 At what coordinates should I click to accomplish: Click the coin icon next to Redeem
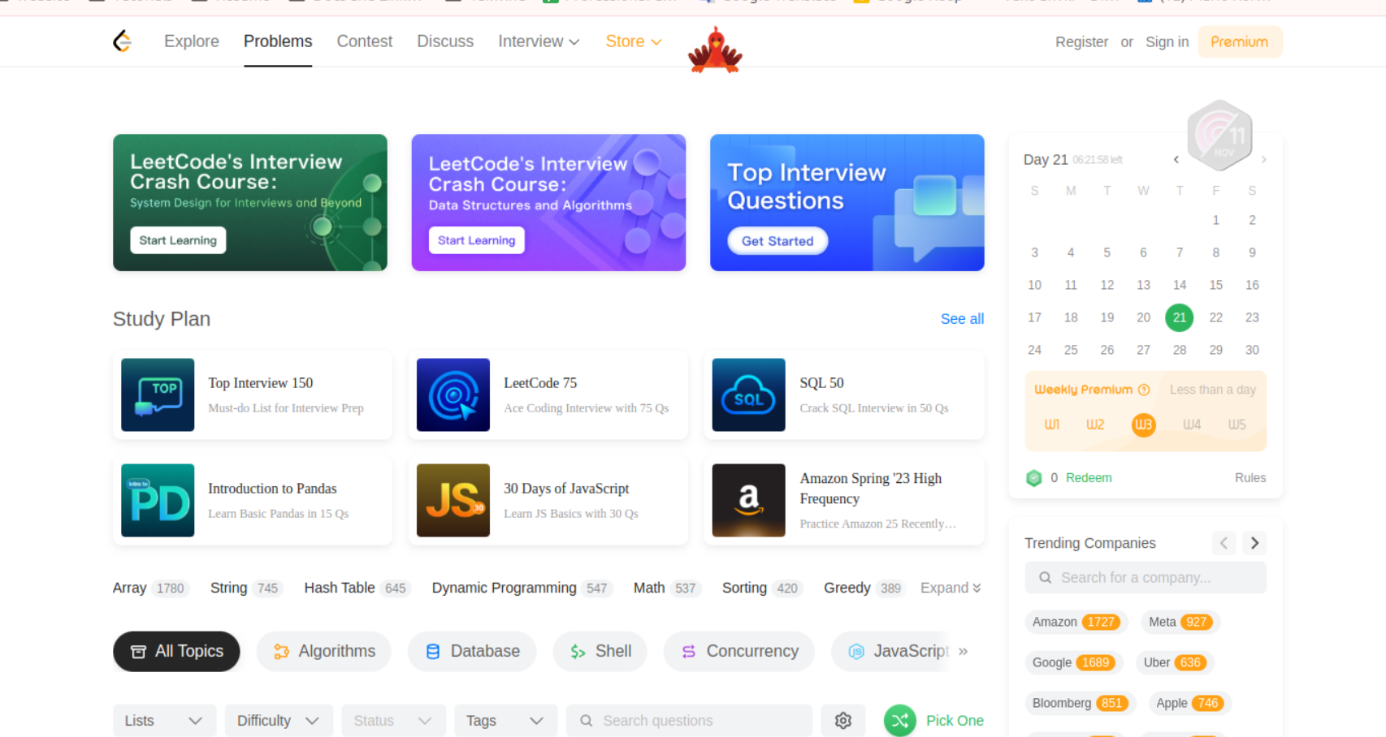pyautogui.click(x=1033, y=478)
